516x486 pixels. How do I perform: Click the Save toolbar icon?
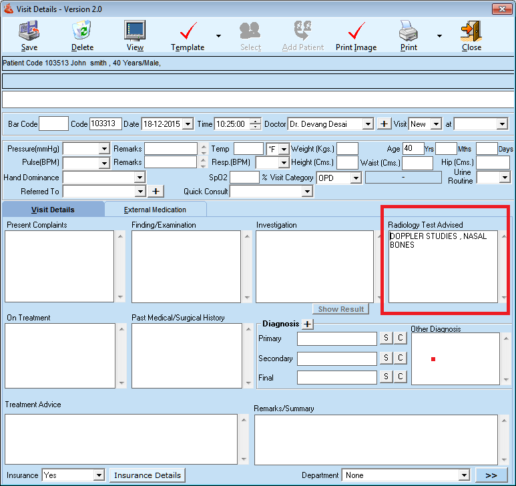coord(29,31)
